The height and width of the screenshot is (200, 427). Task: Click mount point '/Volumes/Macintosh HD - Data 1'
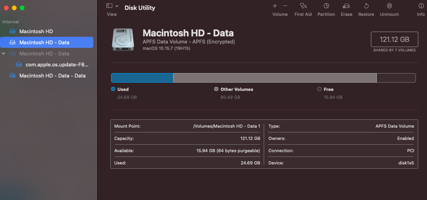click(227, 126)
